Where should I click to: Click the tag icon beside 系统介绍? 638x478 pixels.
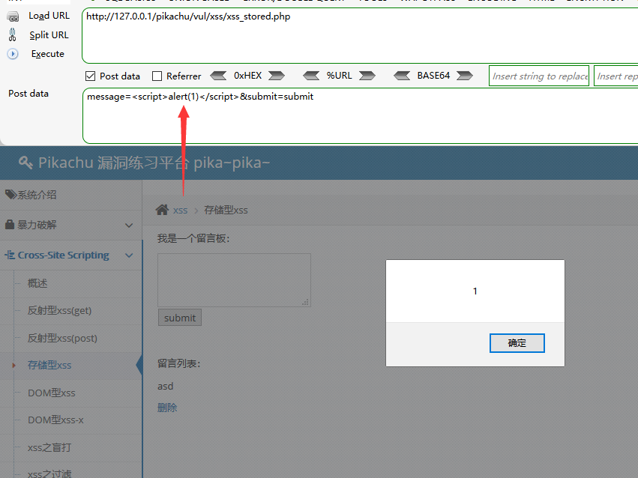[10, 195]
